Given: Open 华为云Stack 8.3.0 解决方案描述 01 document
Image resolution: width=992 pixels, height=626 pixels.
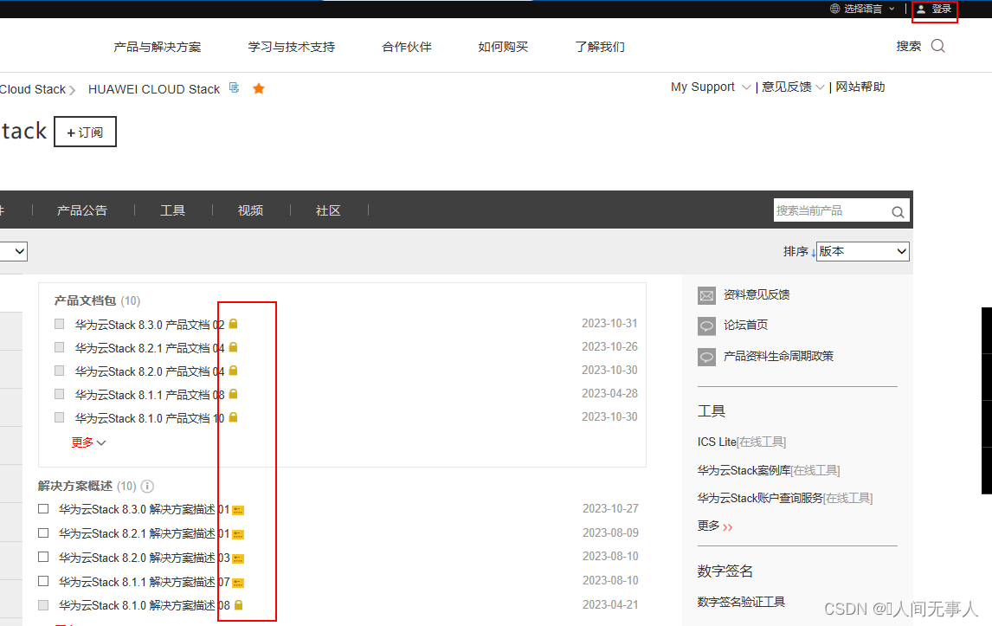Looking at the screenshot, I should [145, 509].
